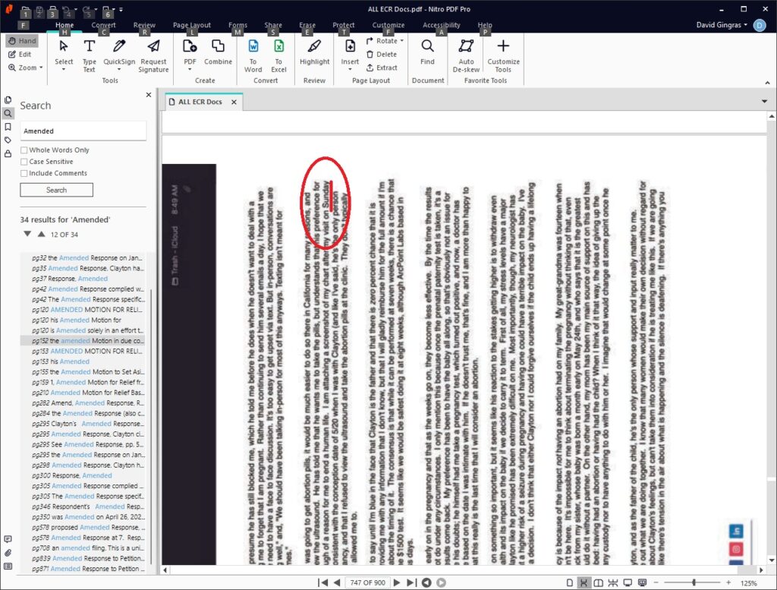Open the Rotate dropdown menu
The height and width of the screenshot is (590, 777).
click(385, 41)
